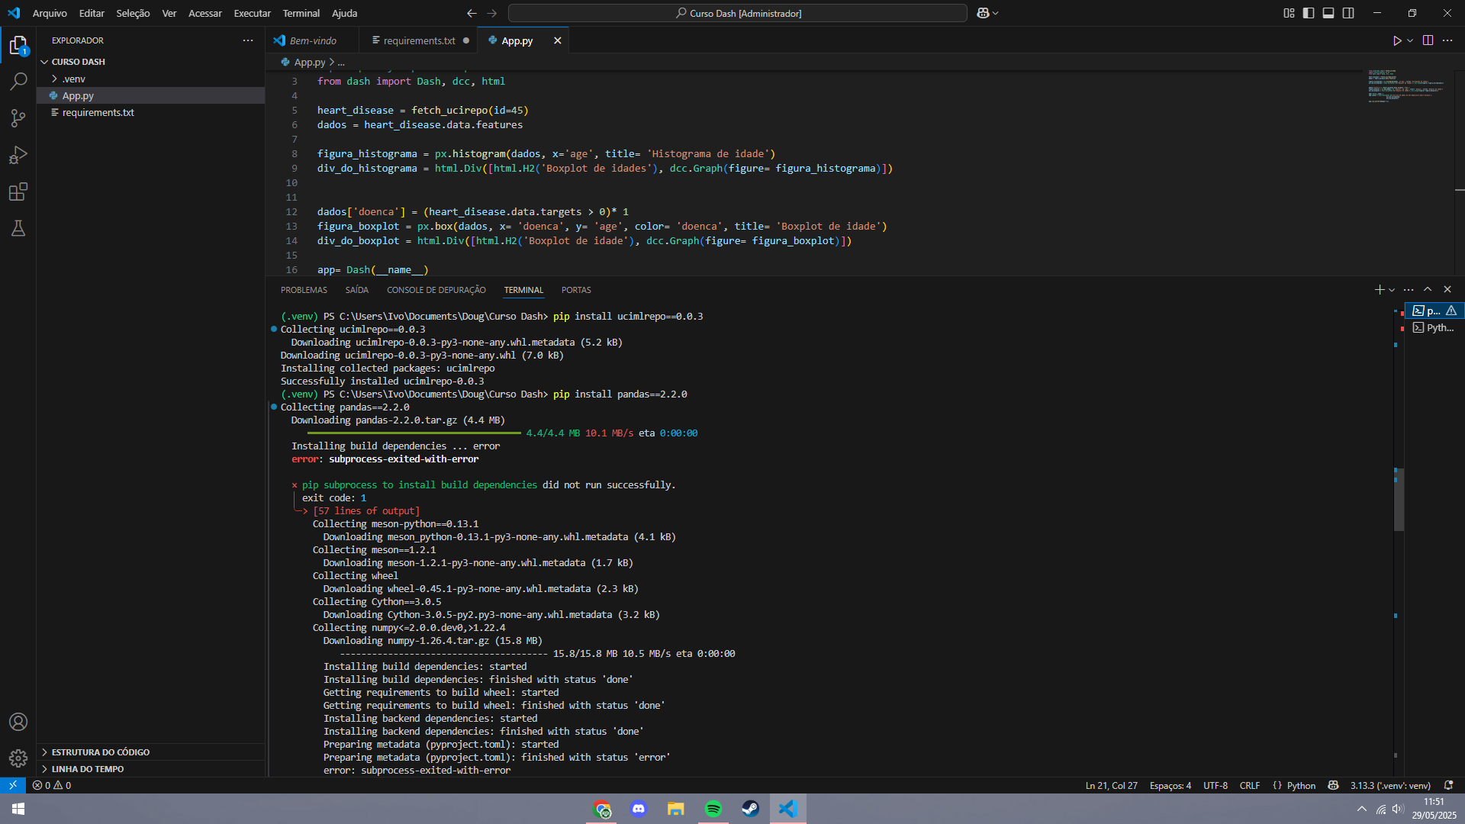Click the Copilot chat icon in title bar
This screenshot has width=1465, height=824.
[983, 13]
